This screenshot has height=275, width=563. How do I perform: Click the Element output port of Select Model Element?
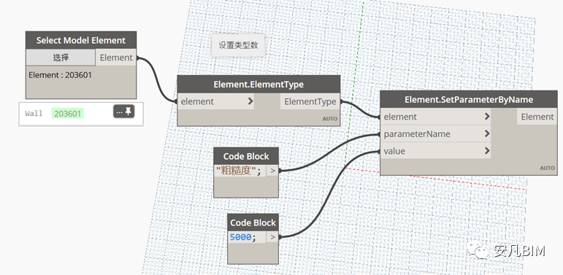116,58
